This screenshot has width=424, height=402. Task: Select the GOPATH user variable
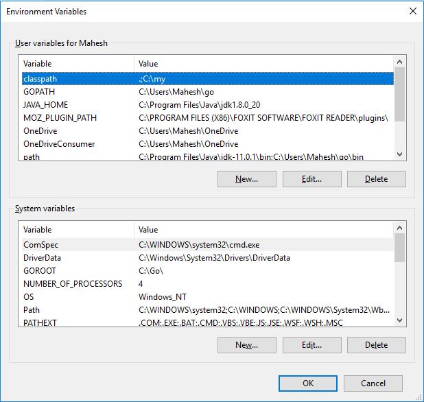[208, 92]
